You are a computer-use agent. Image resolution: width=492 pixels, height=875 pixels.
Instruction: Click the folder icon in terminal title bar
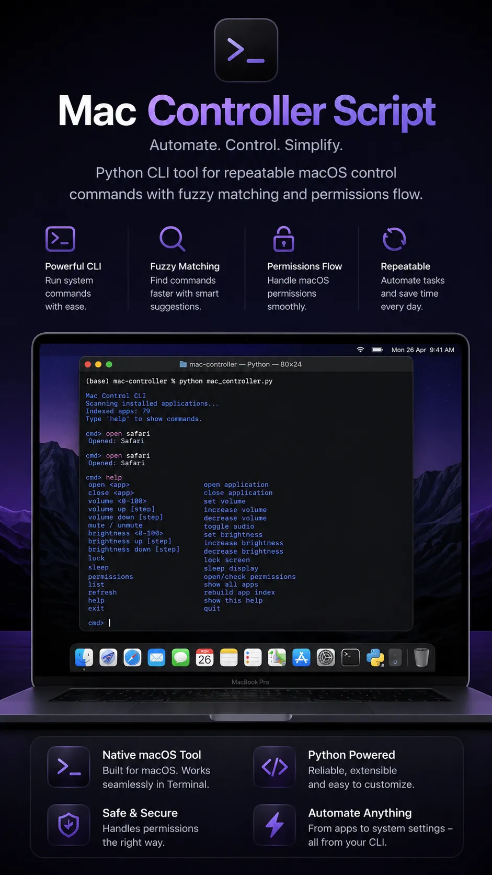[183, 364]
